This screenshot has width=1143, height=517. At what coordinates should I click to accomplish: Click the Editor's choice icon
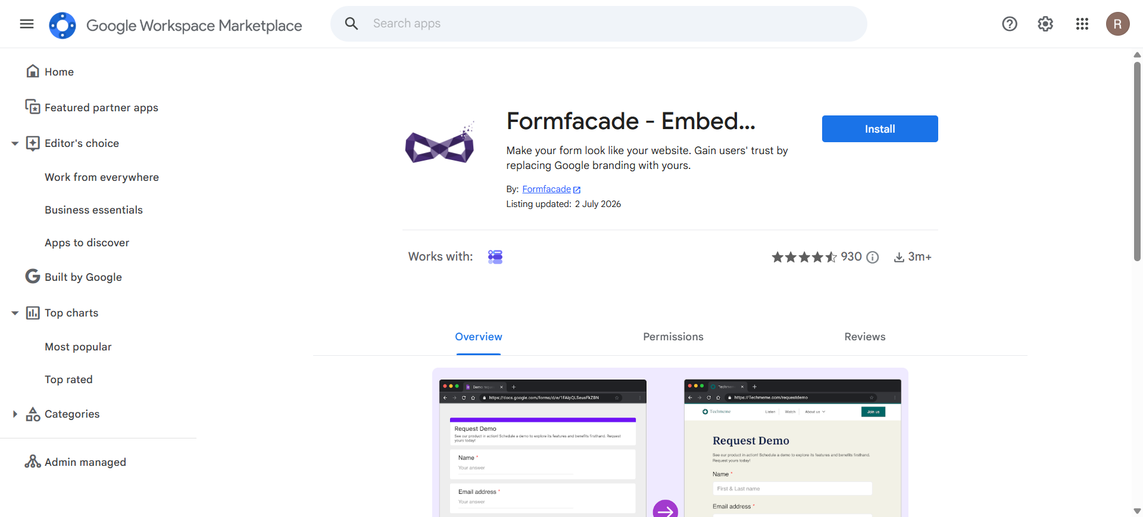click(33, 143)
